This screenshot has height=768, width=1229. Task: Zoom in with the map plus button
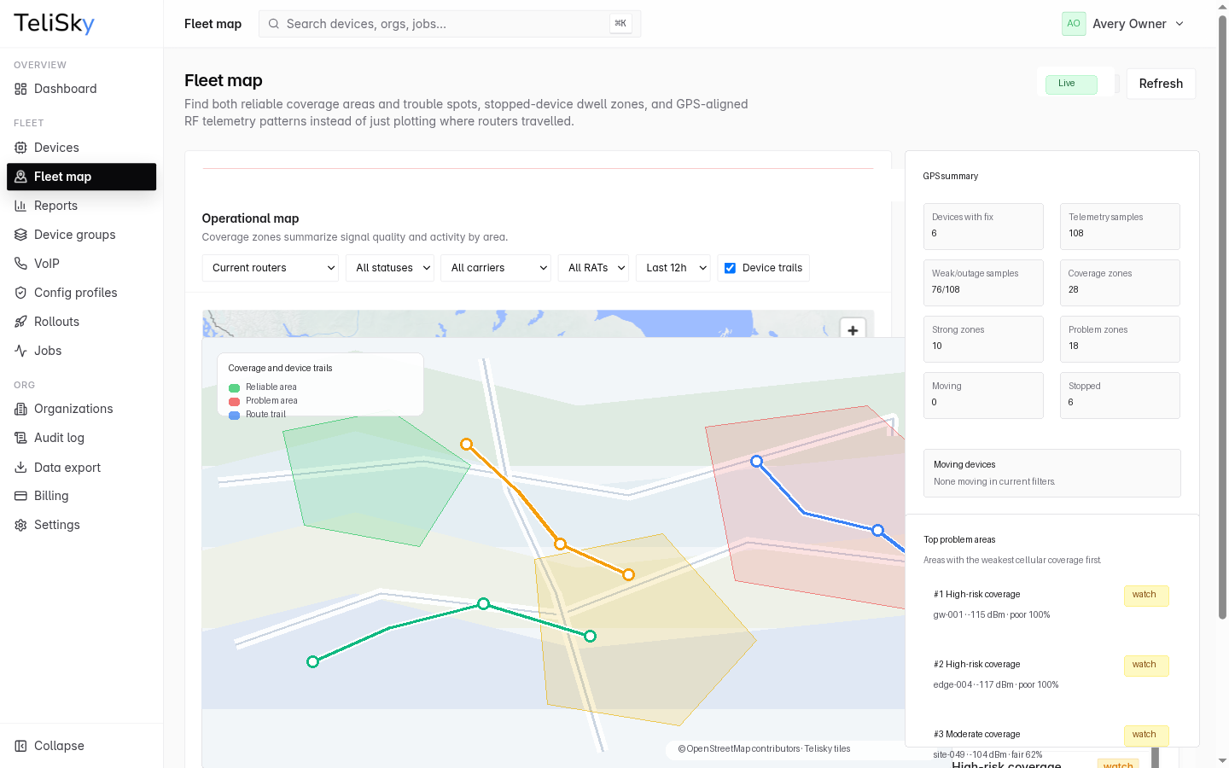pos(853,330)
